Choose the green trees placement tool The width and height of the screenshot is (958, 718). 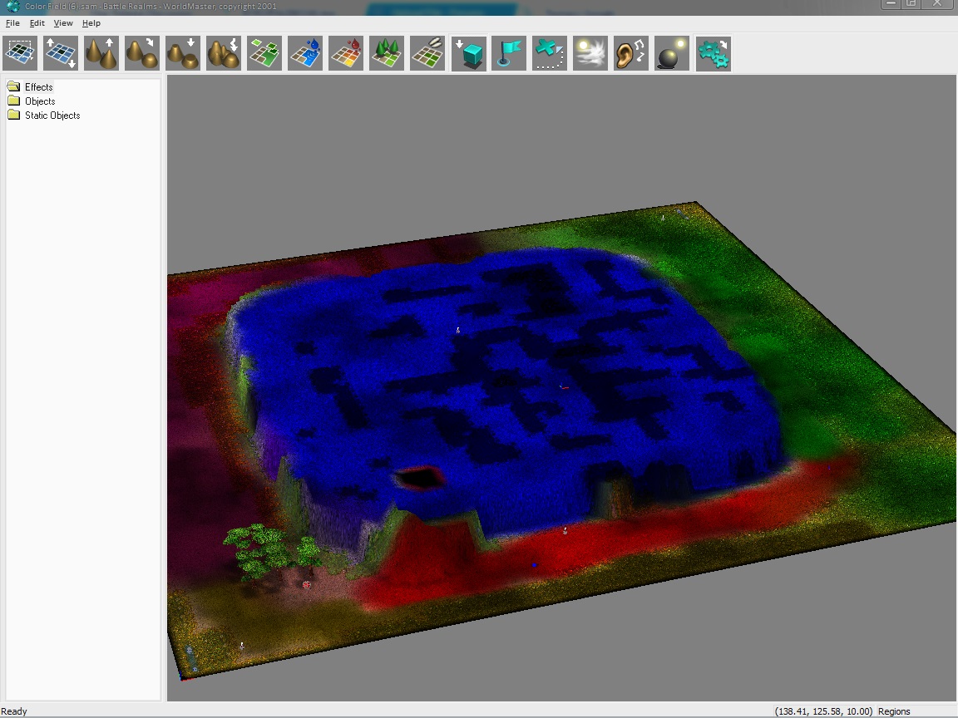tap(387, 53)
